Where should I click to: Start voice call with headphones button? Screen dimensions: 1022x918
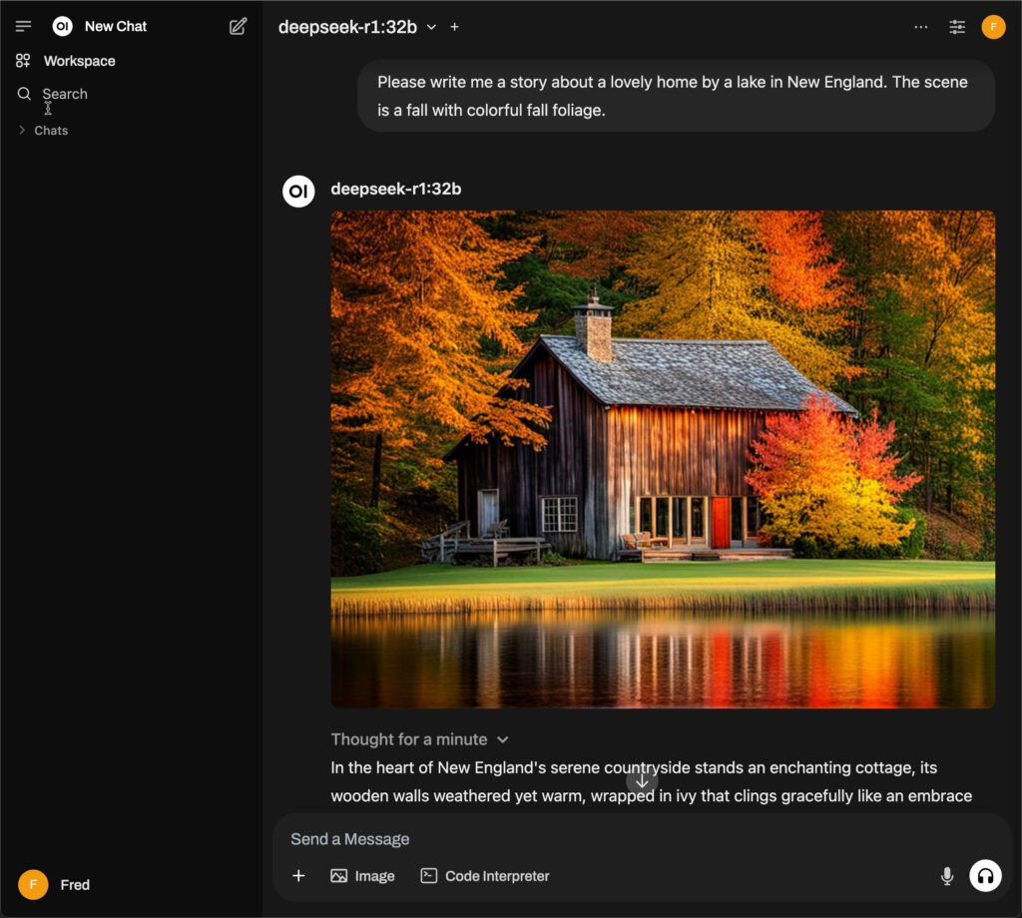(985, 876)
